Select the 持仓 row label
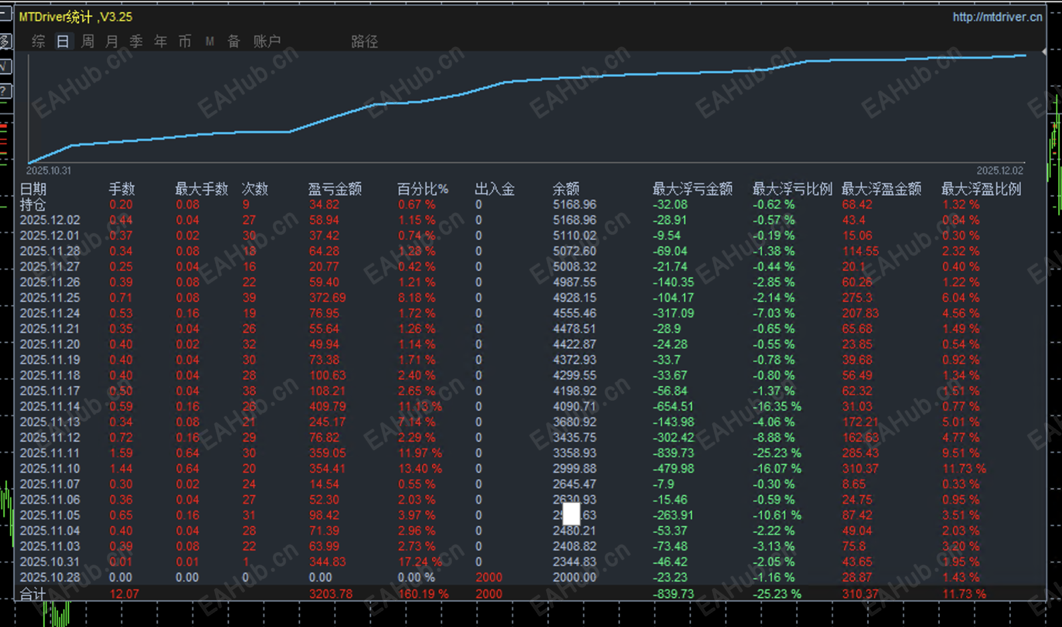 point(33,204)
